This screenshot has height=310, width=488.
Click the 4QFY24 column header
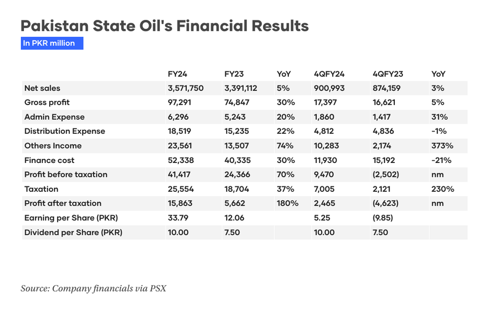(329, 74)
